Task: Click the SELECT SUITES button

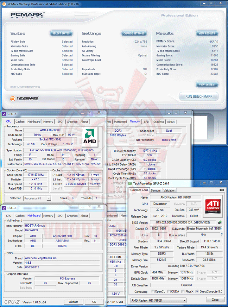Action: click(x=61, y=34)
